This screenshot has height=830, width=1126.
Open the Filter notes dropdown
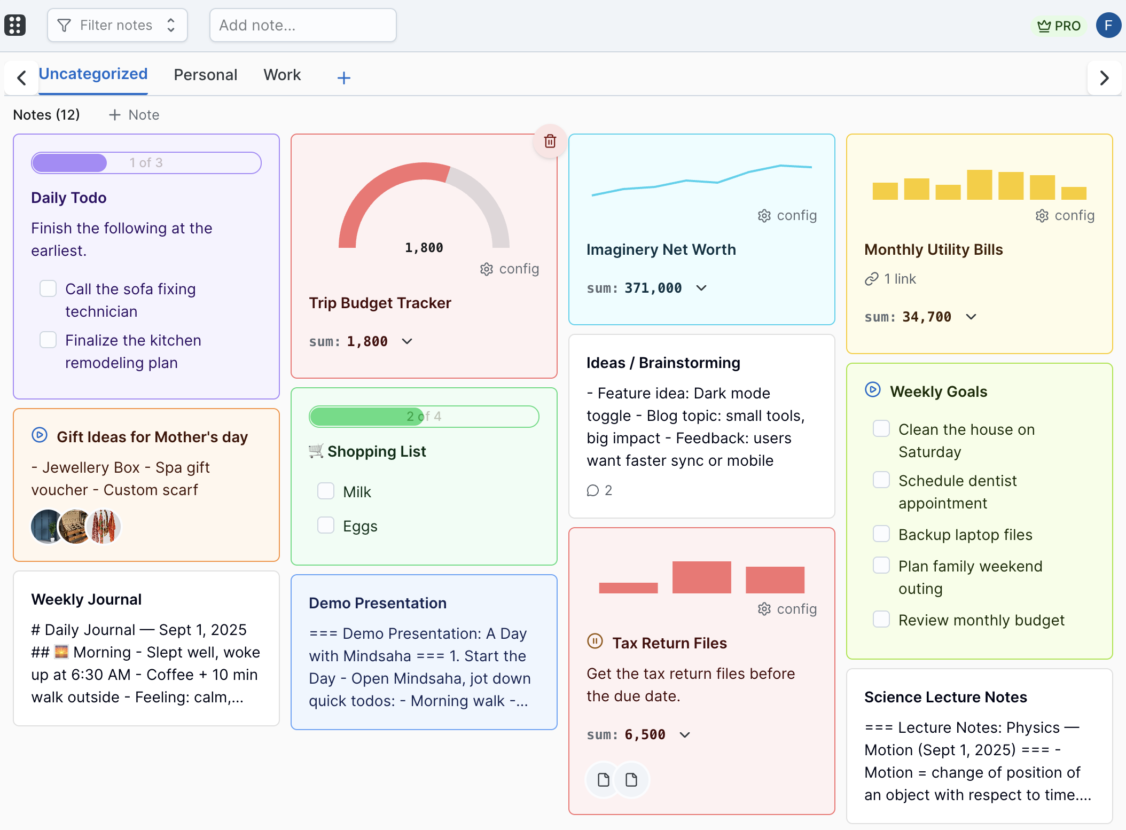(117, 25)
